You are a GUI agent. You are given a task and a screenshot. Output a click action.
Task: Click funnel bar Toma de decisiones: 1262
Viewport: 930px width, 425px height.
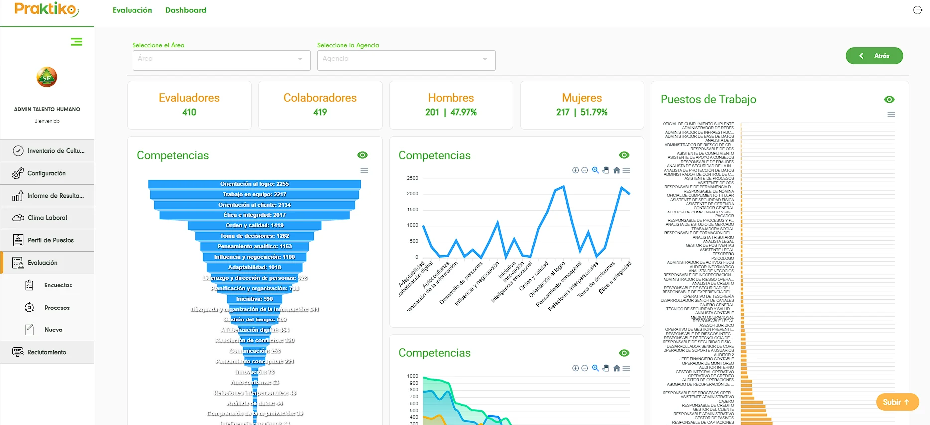coord(255,236)
